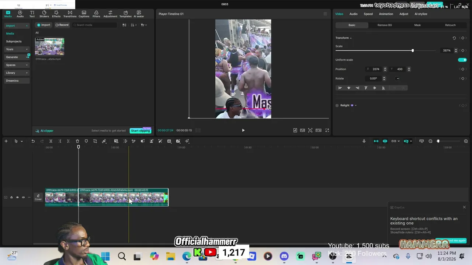Toggle main track magnet snapping
The height and width of the screenshot is (265, 472).
[376, 141]
